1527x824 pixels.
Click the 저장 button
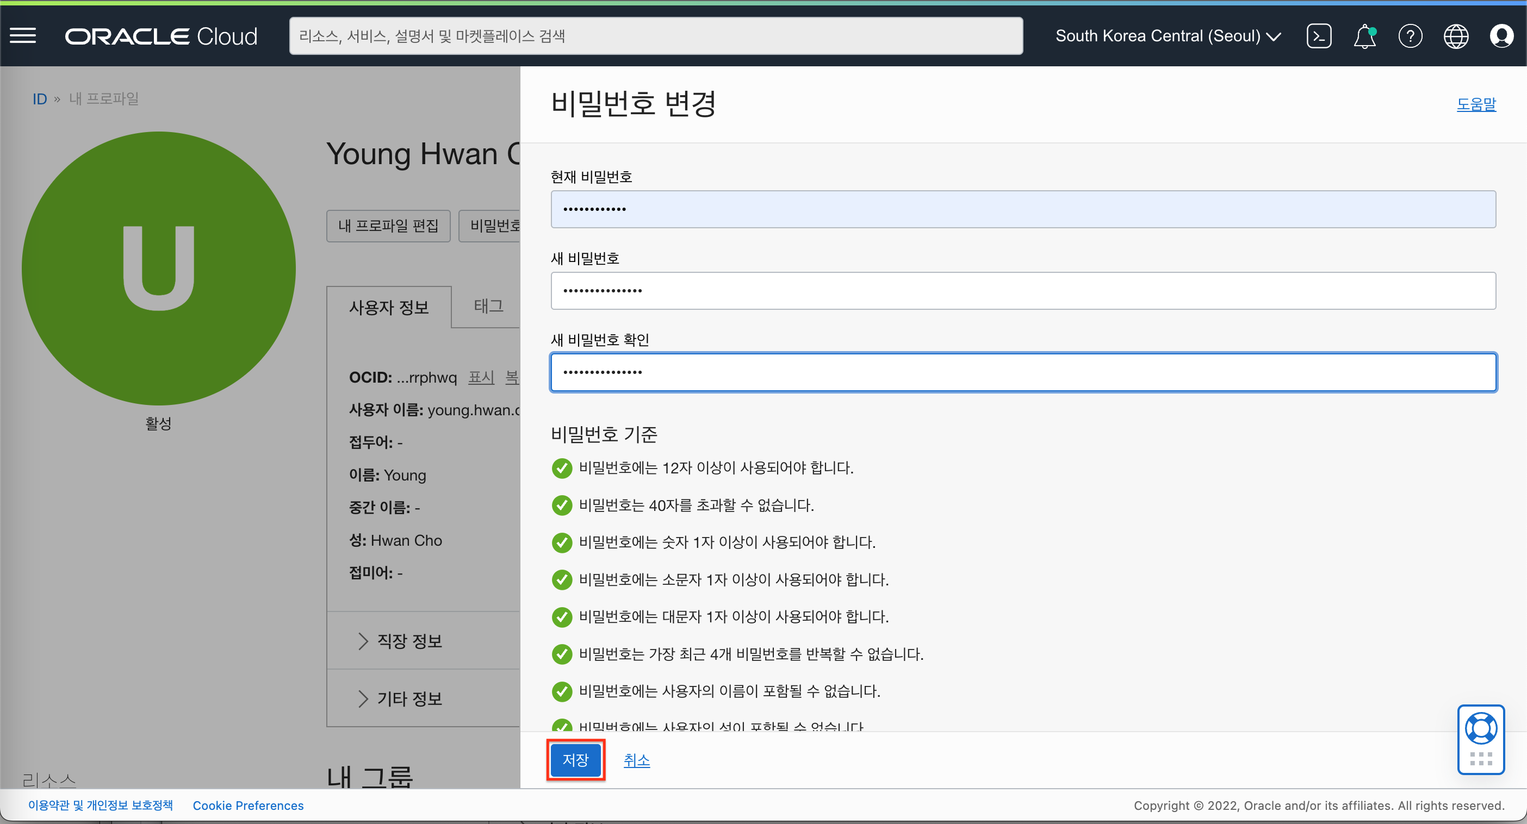tap(575, 760)
